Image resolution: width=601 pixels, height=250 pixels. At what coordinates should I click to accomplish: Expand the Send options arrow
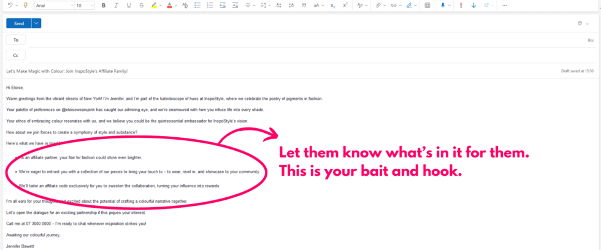(x=36, y=23)
